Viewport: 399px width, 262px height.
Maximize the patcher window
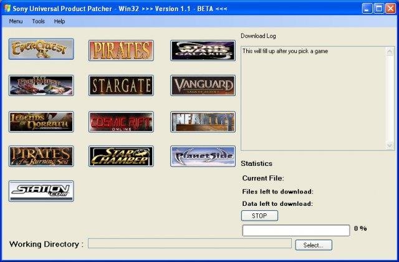(x=378, y=9)
